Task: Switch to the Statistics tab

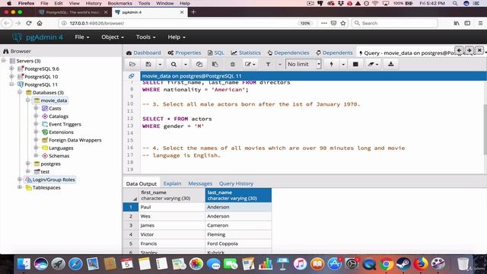Action: [x=246, y=53]
